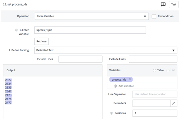Click output value 2423
The width and height of the screenshot is (181, 120).
click(8, 95)
